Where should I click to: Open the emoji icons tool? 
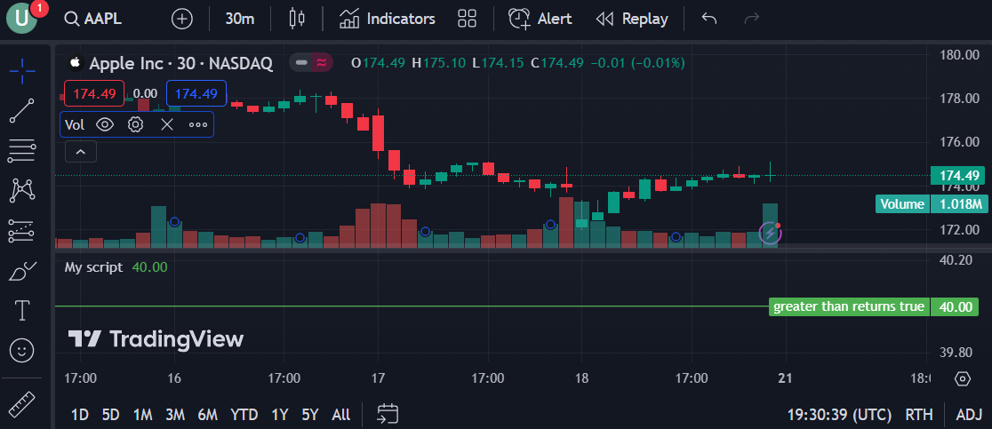click(22, 350)
